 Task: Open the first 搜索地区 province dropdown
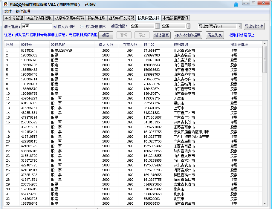coord(157,26)
